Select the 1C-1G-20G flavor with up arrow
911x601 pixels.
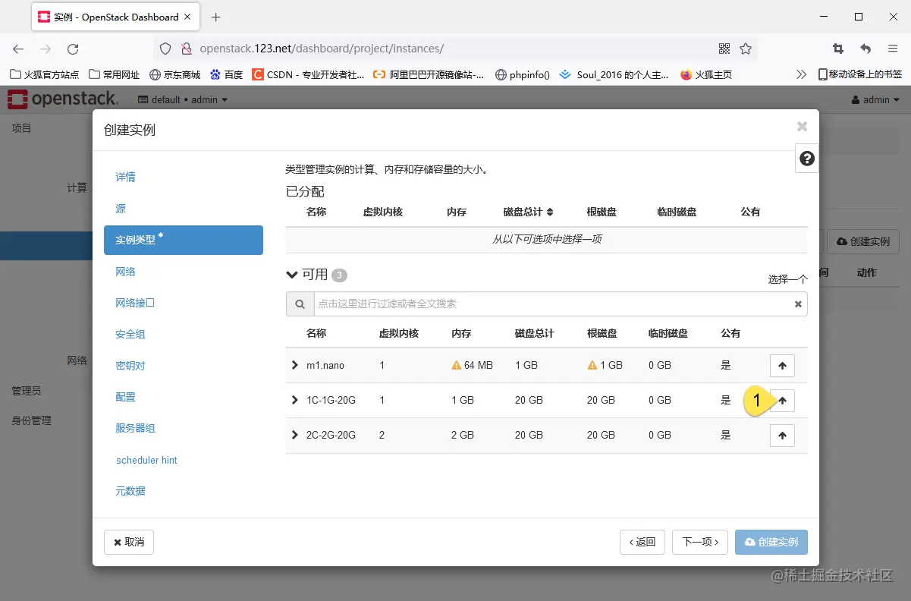pyautogui.click(x=782, y=400)
